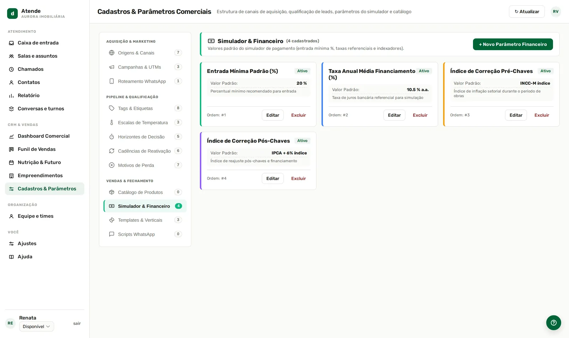Open Equipe e times page
This screenshot has height=338, width=569.
[x=44, y=216]
